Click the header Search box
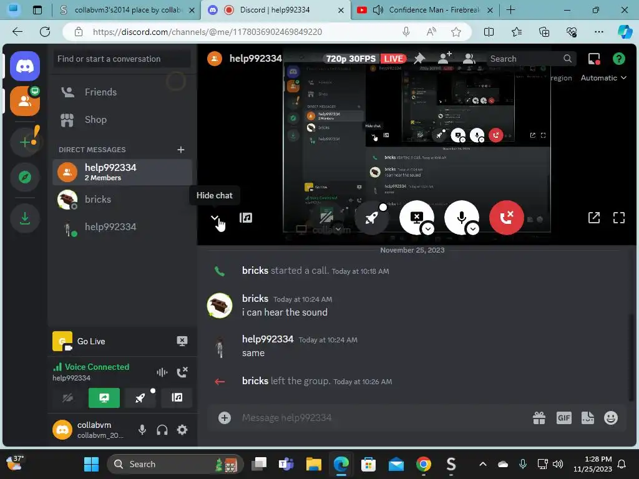The width and height of the screenshot is (639, 479). click(x=532, y=59)
